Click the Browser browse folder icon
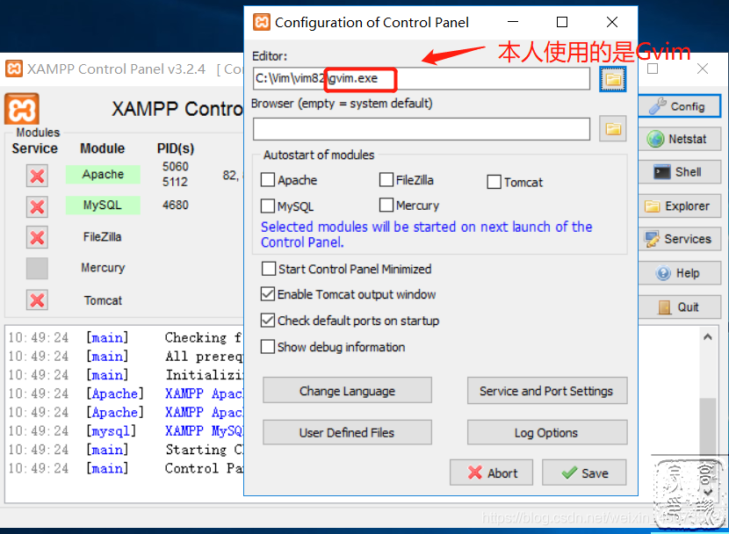The image size is (729, 534). [613, 129]
